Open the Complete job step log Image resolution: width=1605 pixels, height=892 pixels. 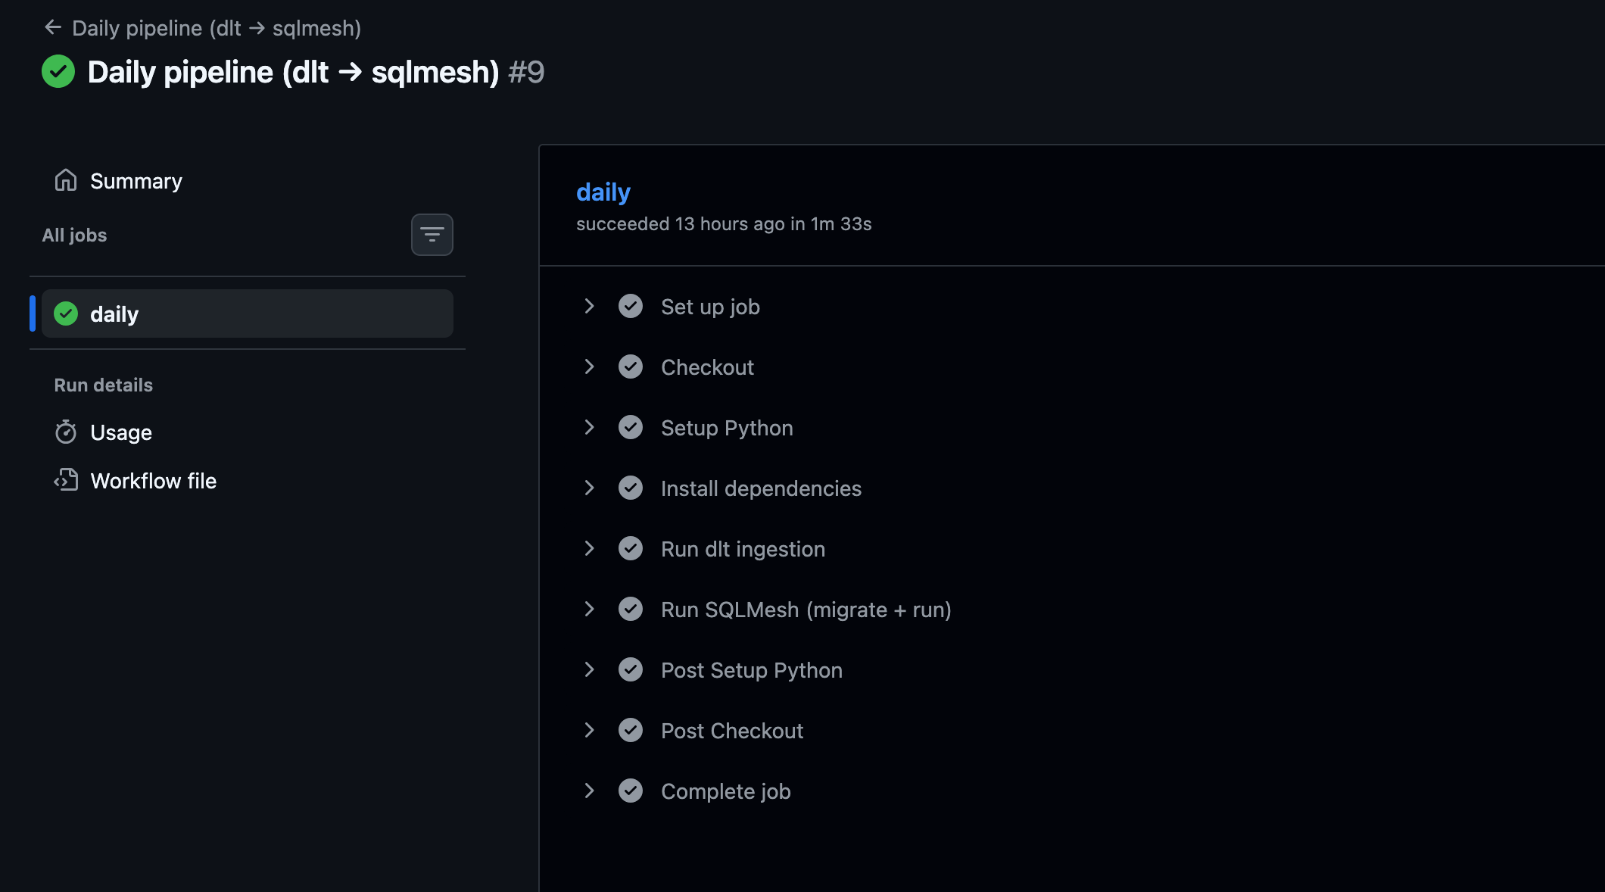point(725,791)
